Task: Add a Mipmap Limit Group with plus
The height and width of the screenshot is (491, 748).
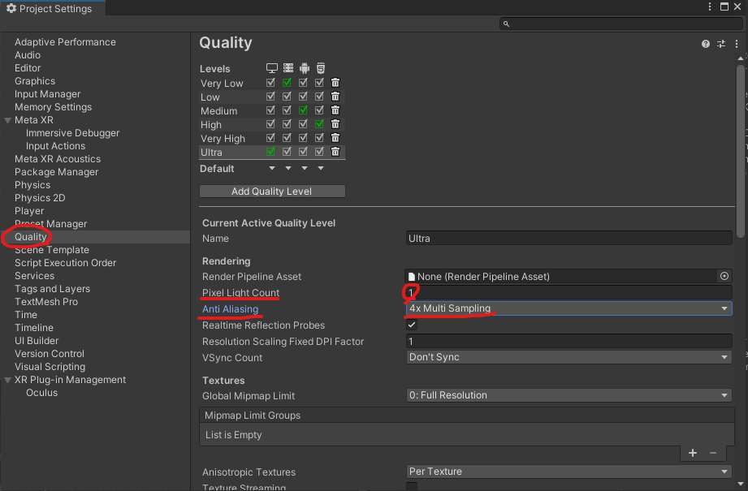Action: (x=693, y=453)
